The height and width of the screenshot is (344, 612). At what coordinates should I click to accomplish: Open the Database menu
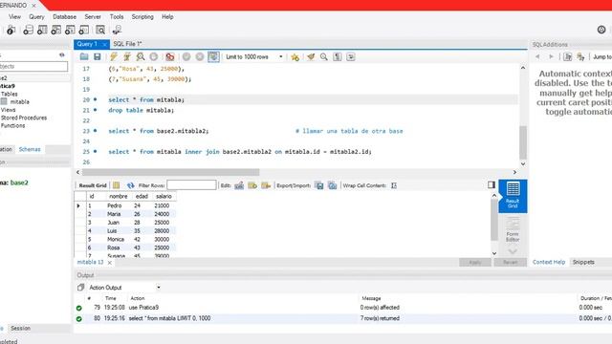pyautogui.click(x=64, y=17)
